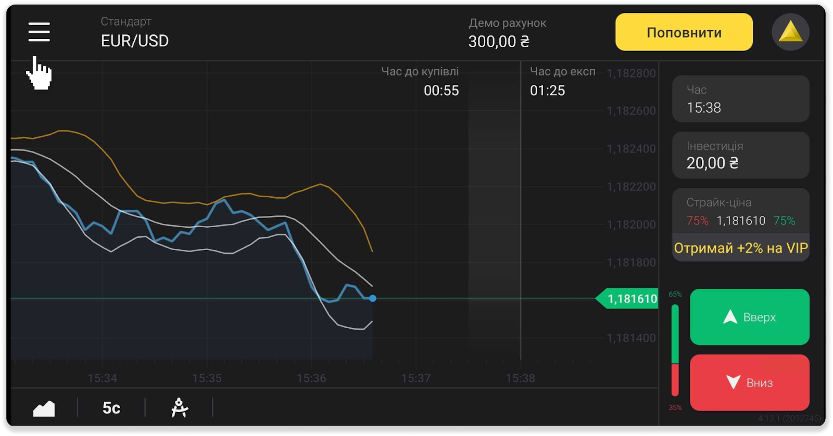Open the hamburger menu

click(x=39, y=32)
